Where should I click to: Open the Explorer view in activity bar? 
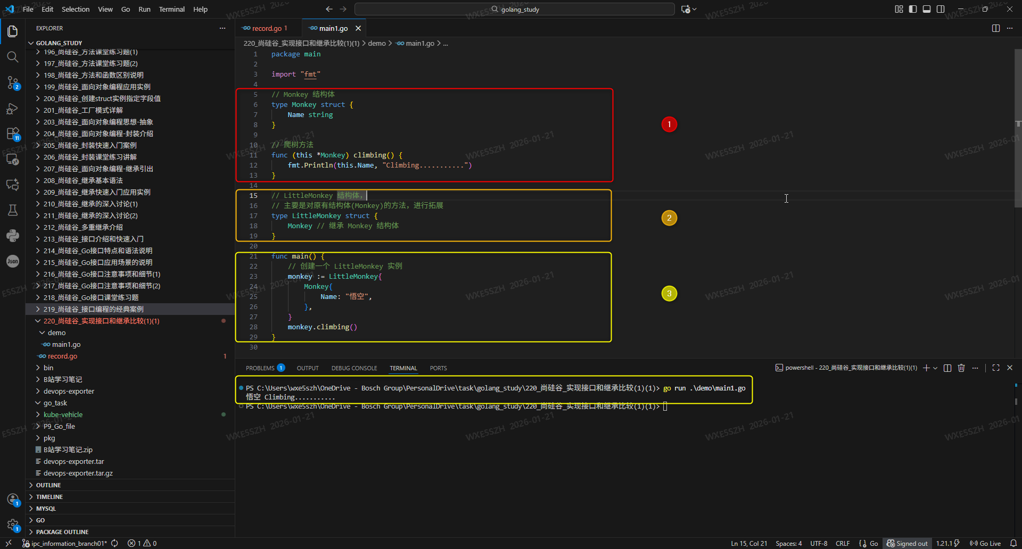pos(13,31)
